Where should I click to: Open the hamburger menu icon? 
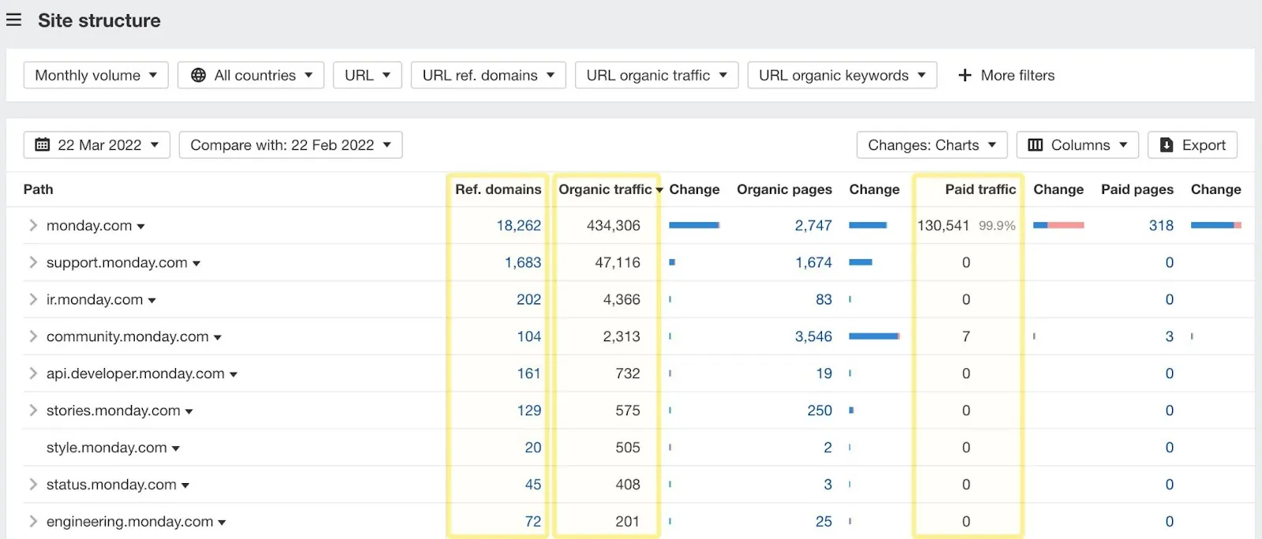point(13,20)
